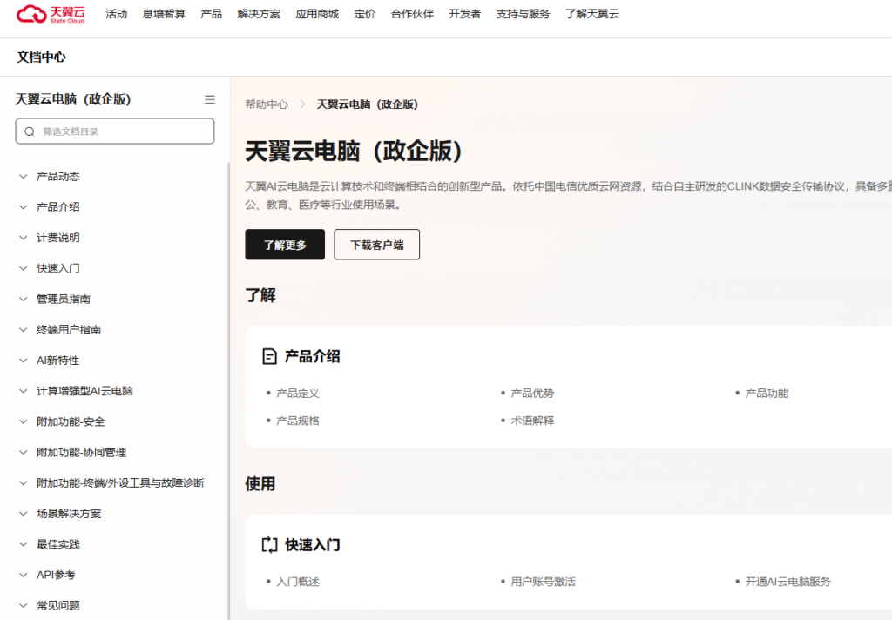Go to 帮助中心 breadcrumb
The width and height of the screenshot is (892, 620).
pyautogui.click(x=267, y=104)
